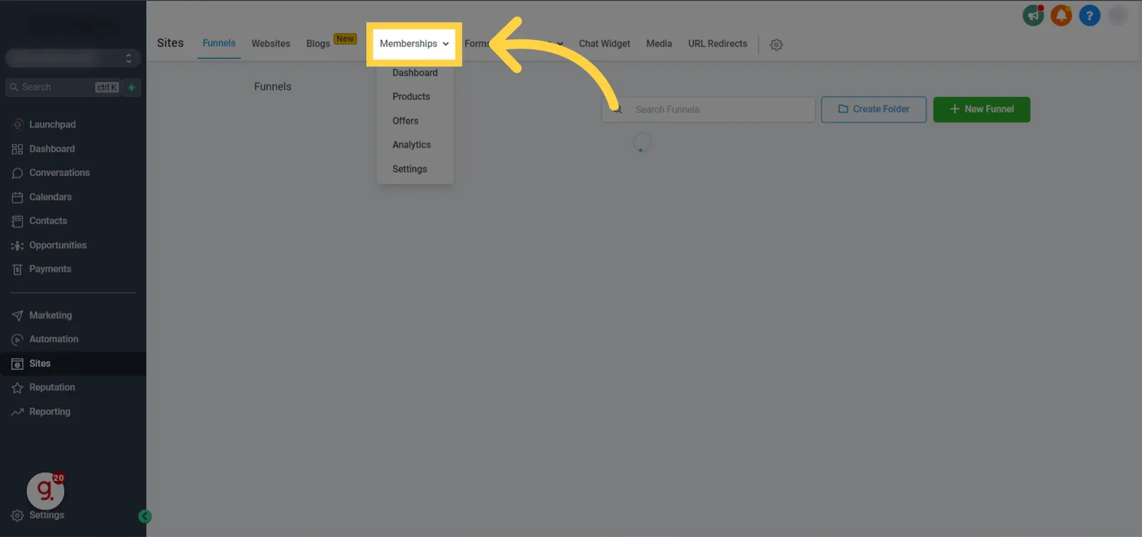
Task: Select Dashboard in Memberships menu
Action: [415, 73]
